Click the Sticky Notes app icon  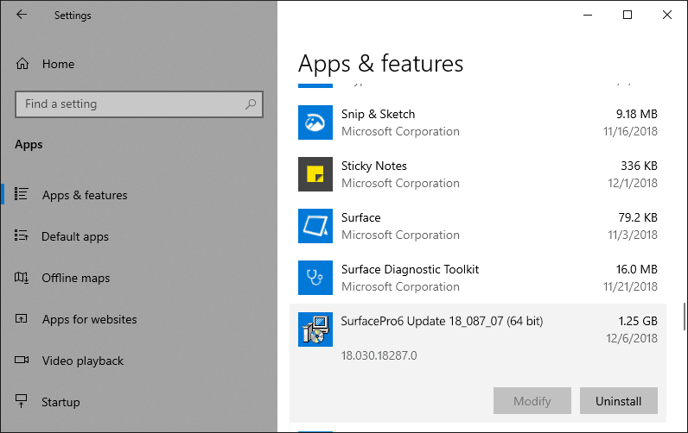[315, 174]
